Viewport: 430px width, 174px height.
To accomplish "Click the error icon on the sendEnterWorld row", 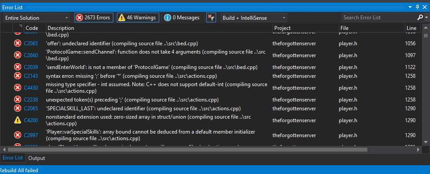I will [18, 67].
